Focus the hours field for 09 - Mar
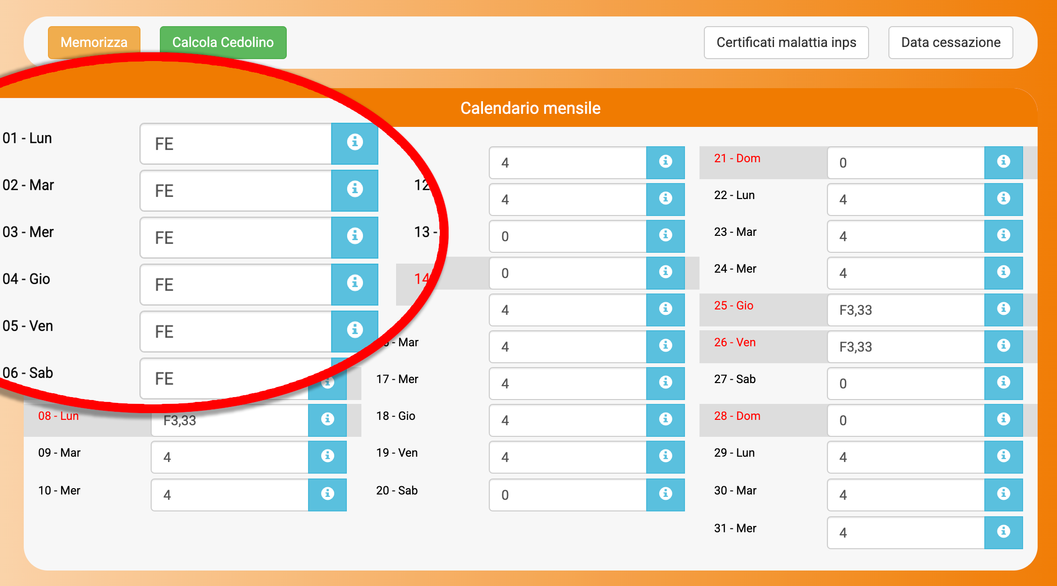The image size is (1057, 586). [230, 457]
